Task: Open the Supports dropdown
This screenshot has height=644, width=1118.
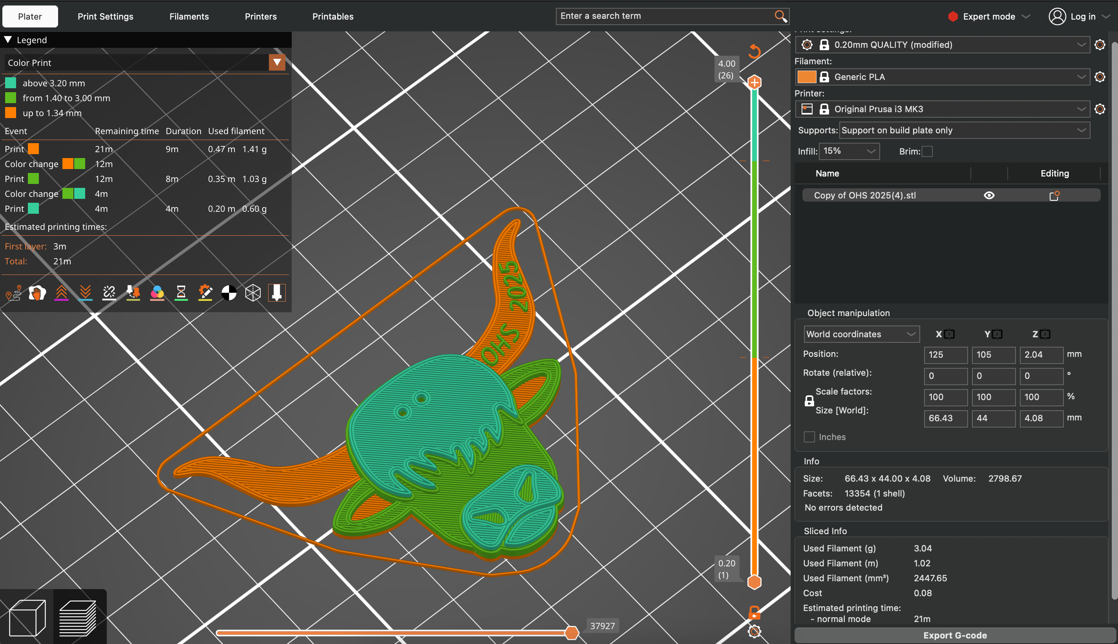Action: (964, 131)
